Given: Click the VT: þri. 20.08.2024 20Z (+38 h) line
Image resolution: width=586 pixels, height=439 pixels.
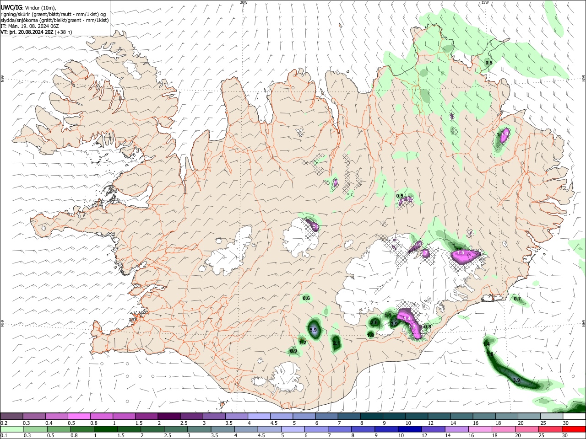Looking at the screenshot, I should coord(36,32).
